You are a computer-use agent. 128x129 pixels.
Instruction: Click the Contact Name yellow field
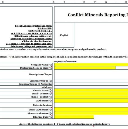tap(91, 90)
